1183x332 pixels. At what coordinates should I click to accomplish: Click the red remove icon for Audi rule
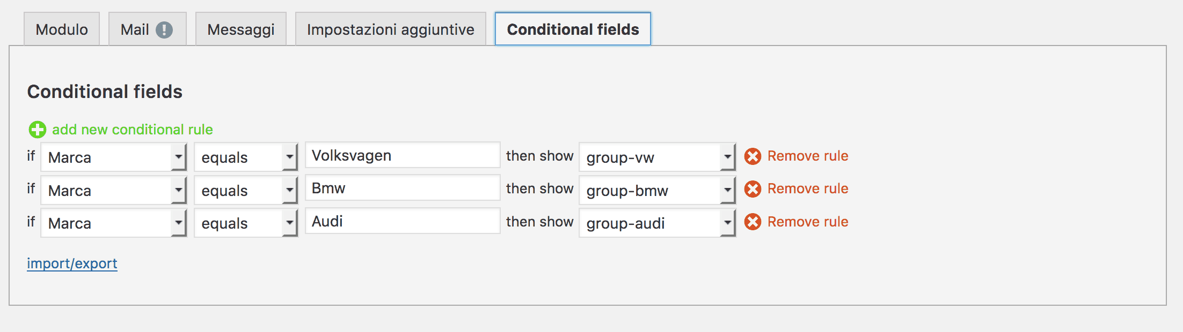pos(753,222)
